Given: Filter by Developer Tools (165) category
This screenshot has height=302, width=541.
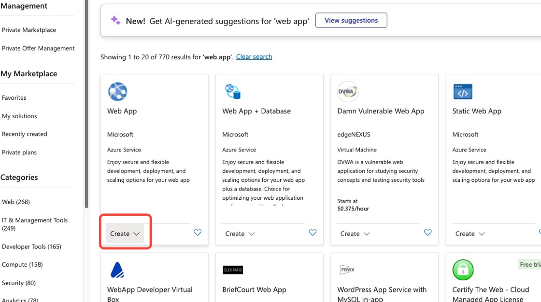Looking at the screenshot, I should coord(31,247).
